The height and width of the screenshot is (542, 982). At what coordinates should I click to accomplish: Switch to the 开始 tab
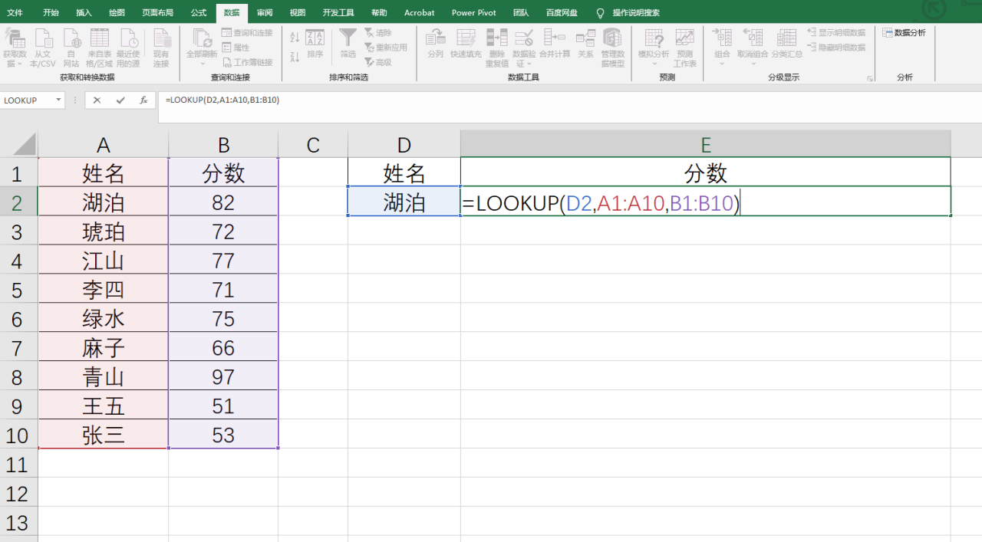point(51,13)
